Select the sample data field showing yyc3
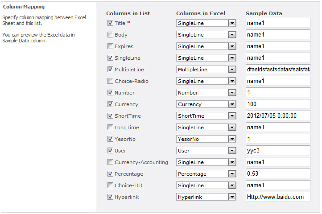The width and height of the screenshot is (322, 214). click(278, 151)
